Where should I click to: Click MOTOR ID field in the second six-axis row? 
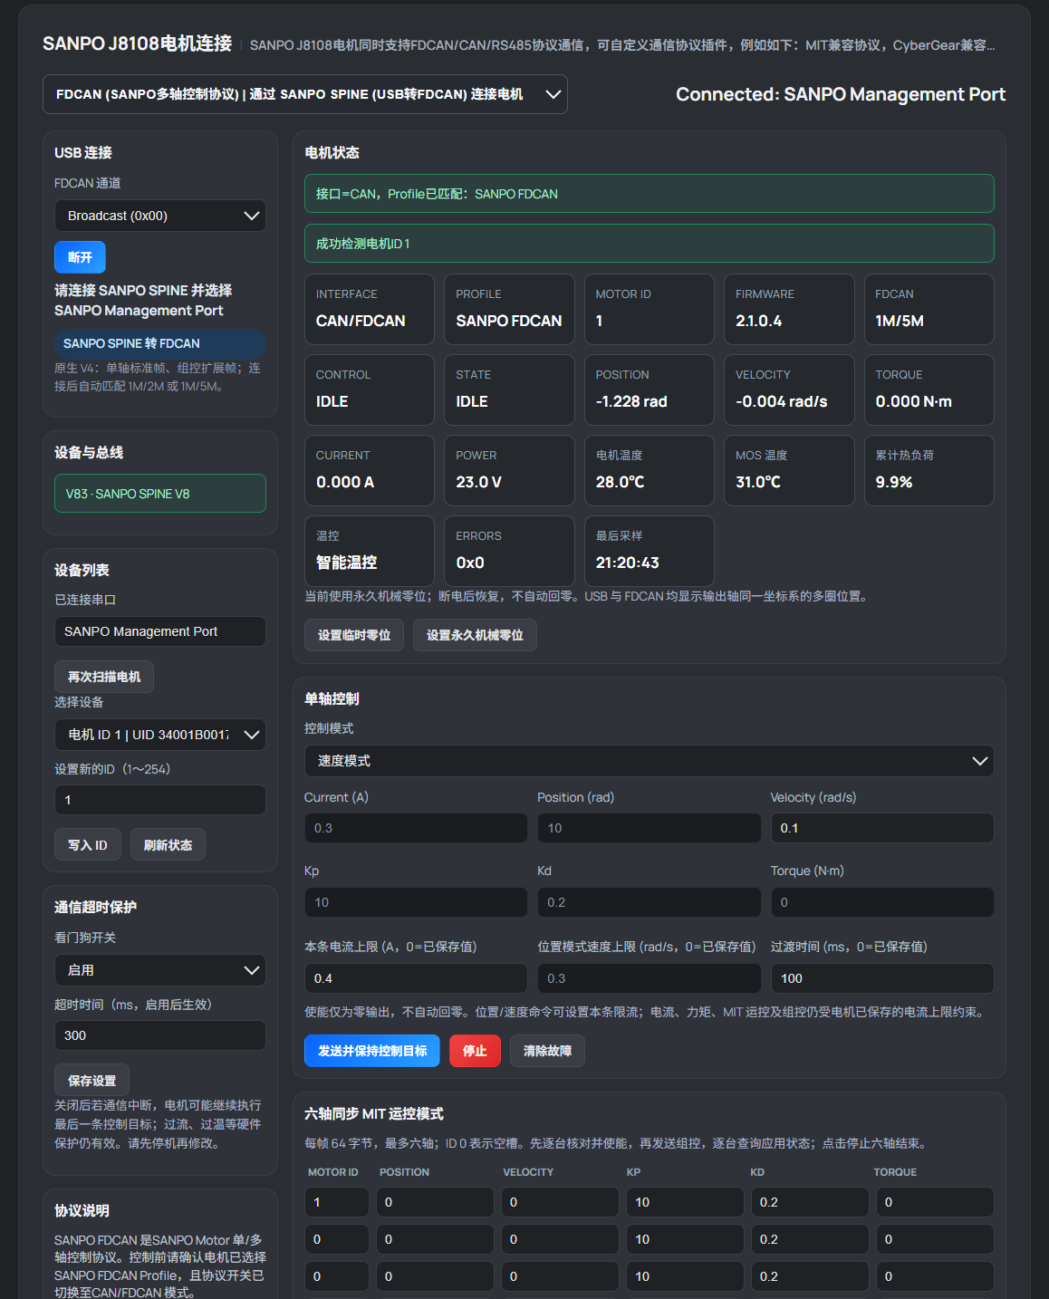pyautogui.click(x=337, y=1239)
